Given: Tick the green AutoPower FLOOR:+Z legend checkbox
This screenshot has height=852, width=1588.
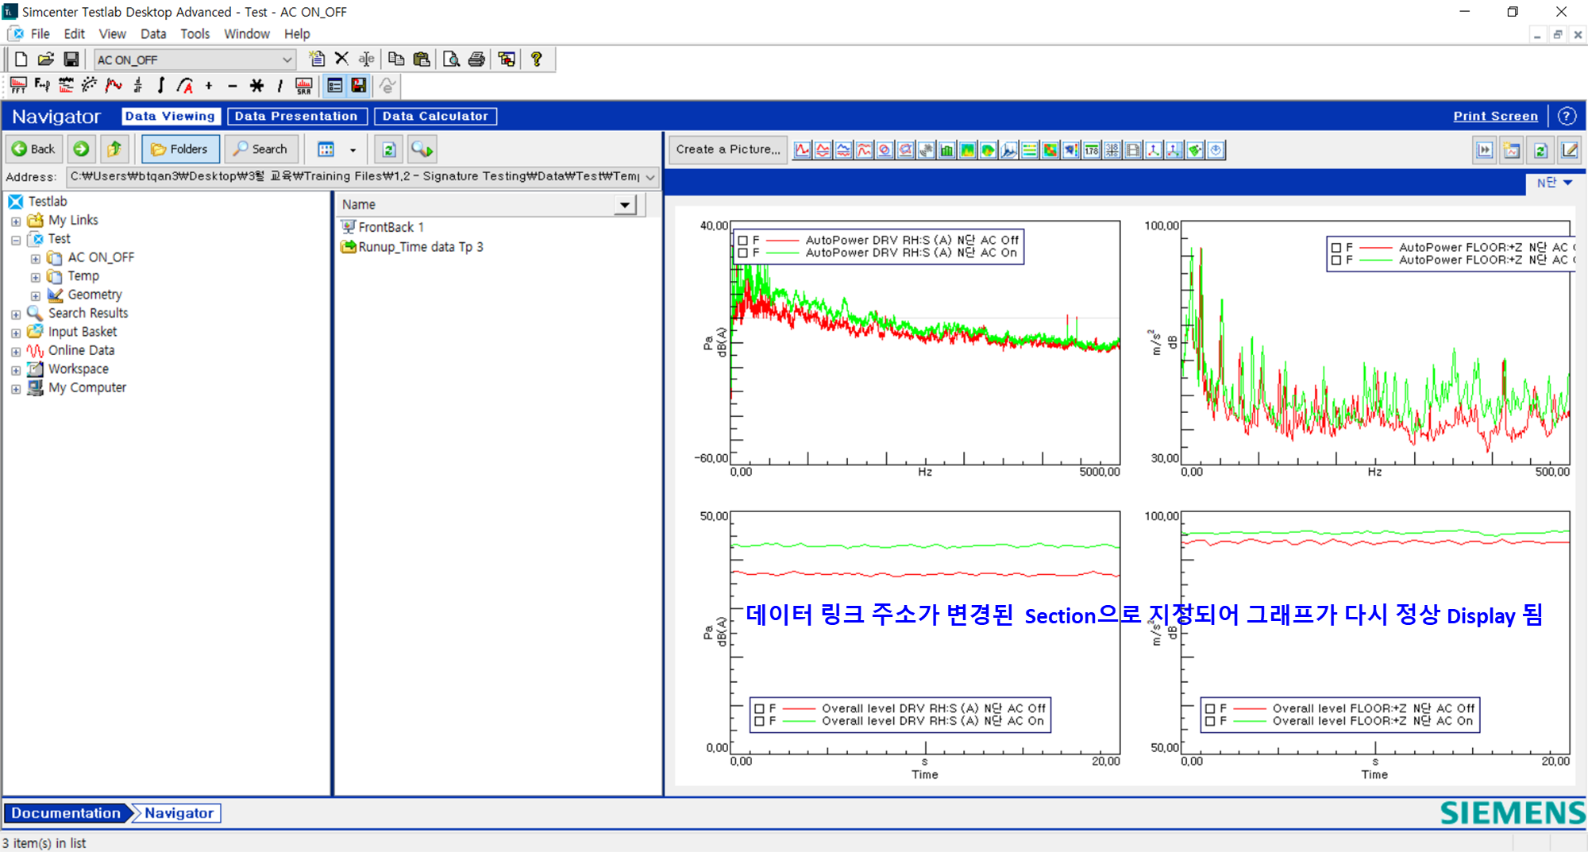Looking at the screenshot, I should 1336,260.
